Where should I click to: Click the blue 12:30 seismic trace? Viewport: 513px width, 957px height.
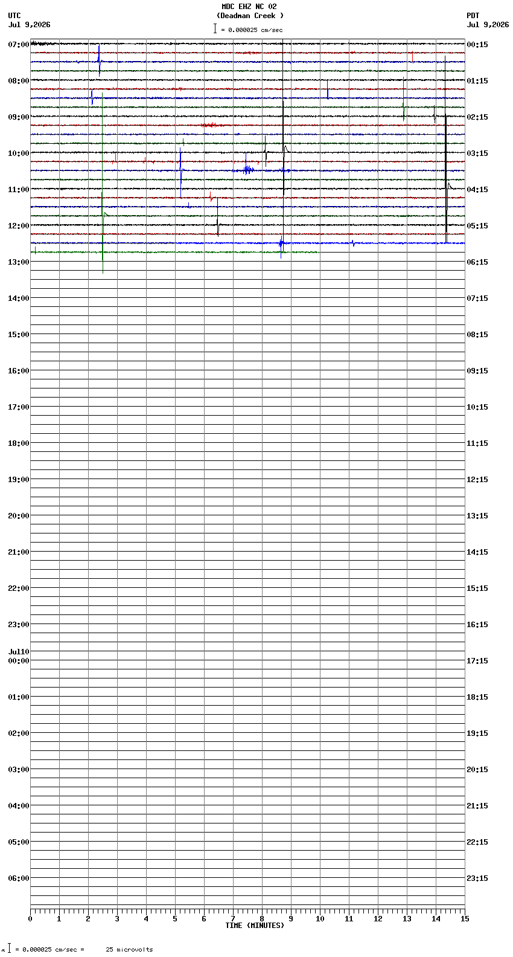click(x=247, y=243)
